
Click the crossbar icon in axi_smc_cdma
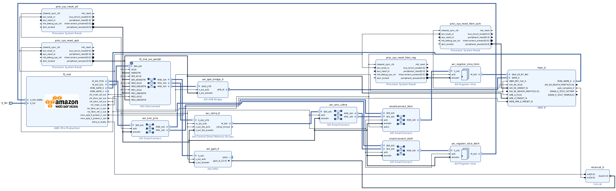[338, 115]
